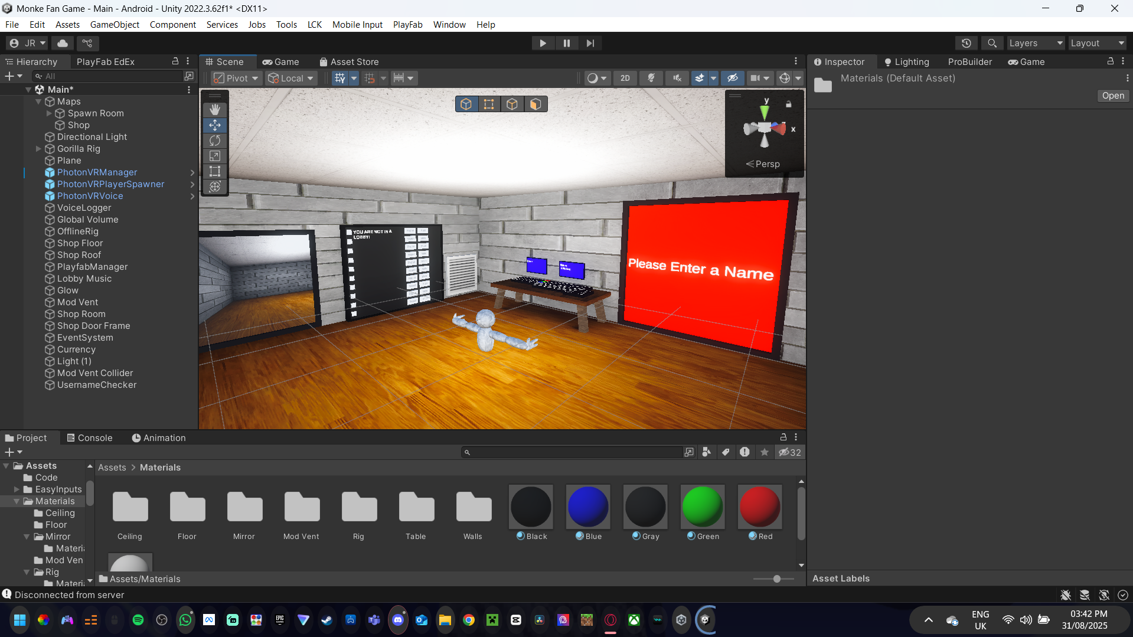Select the Rotate tool in scene toolbar
1133x637 pixels.
(x=215, y=141)
